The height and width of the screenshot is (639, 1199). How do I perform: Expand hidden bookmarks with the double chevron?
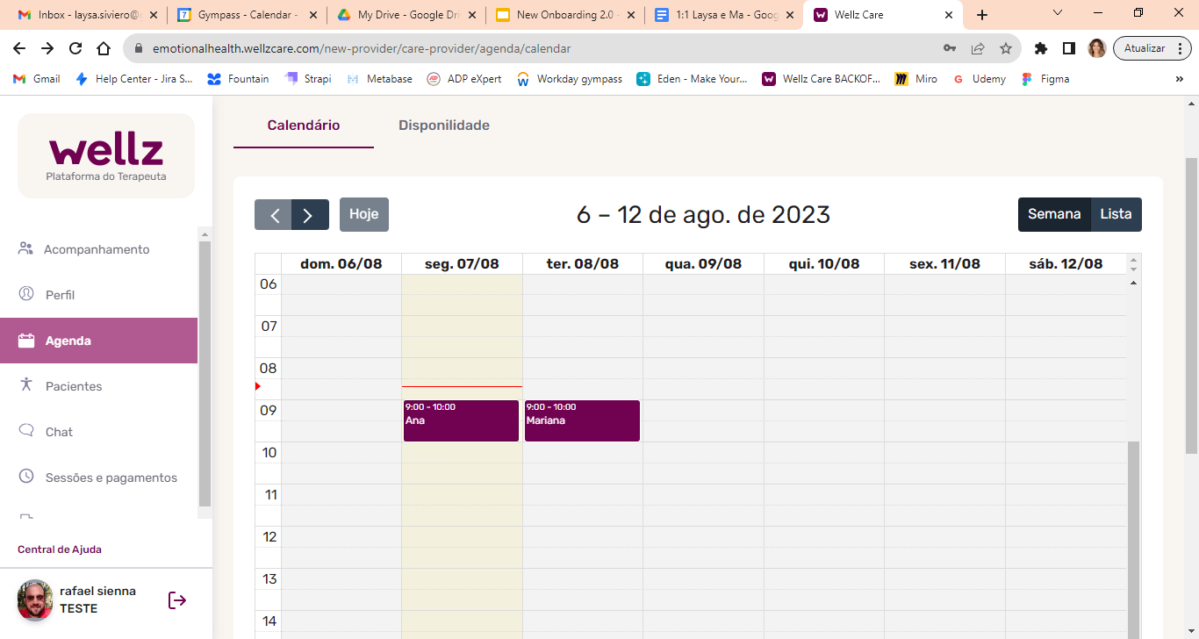[x=1179, y=79]
